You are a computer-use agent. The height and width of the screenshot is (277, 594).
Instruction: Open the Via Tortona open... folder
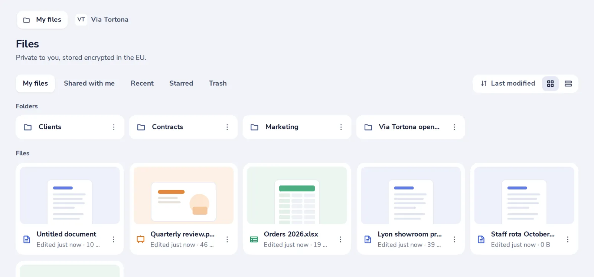(x=411, y=127)
